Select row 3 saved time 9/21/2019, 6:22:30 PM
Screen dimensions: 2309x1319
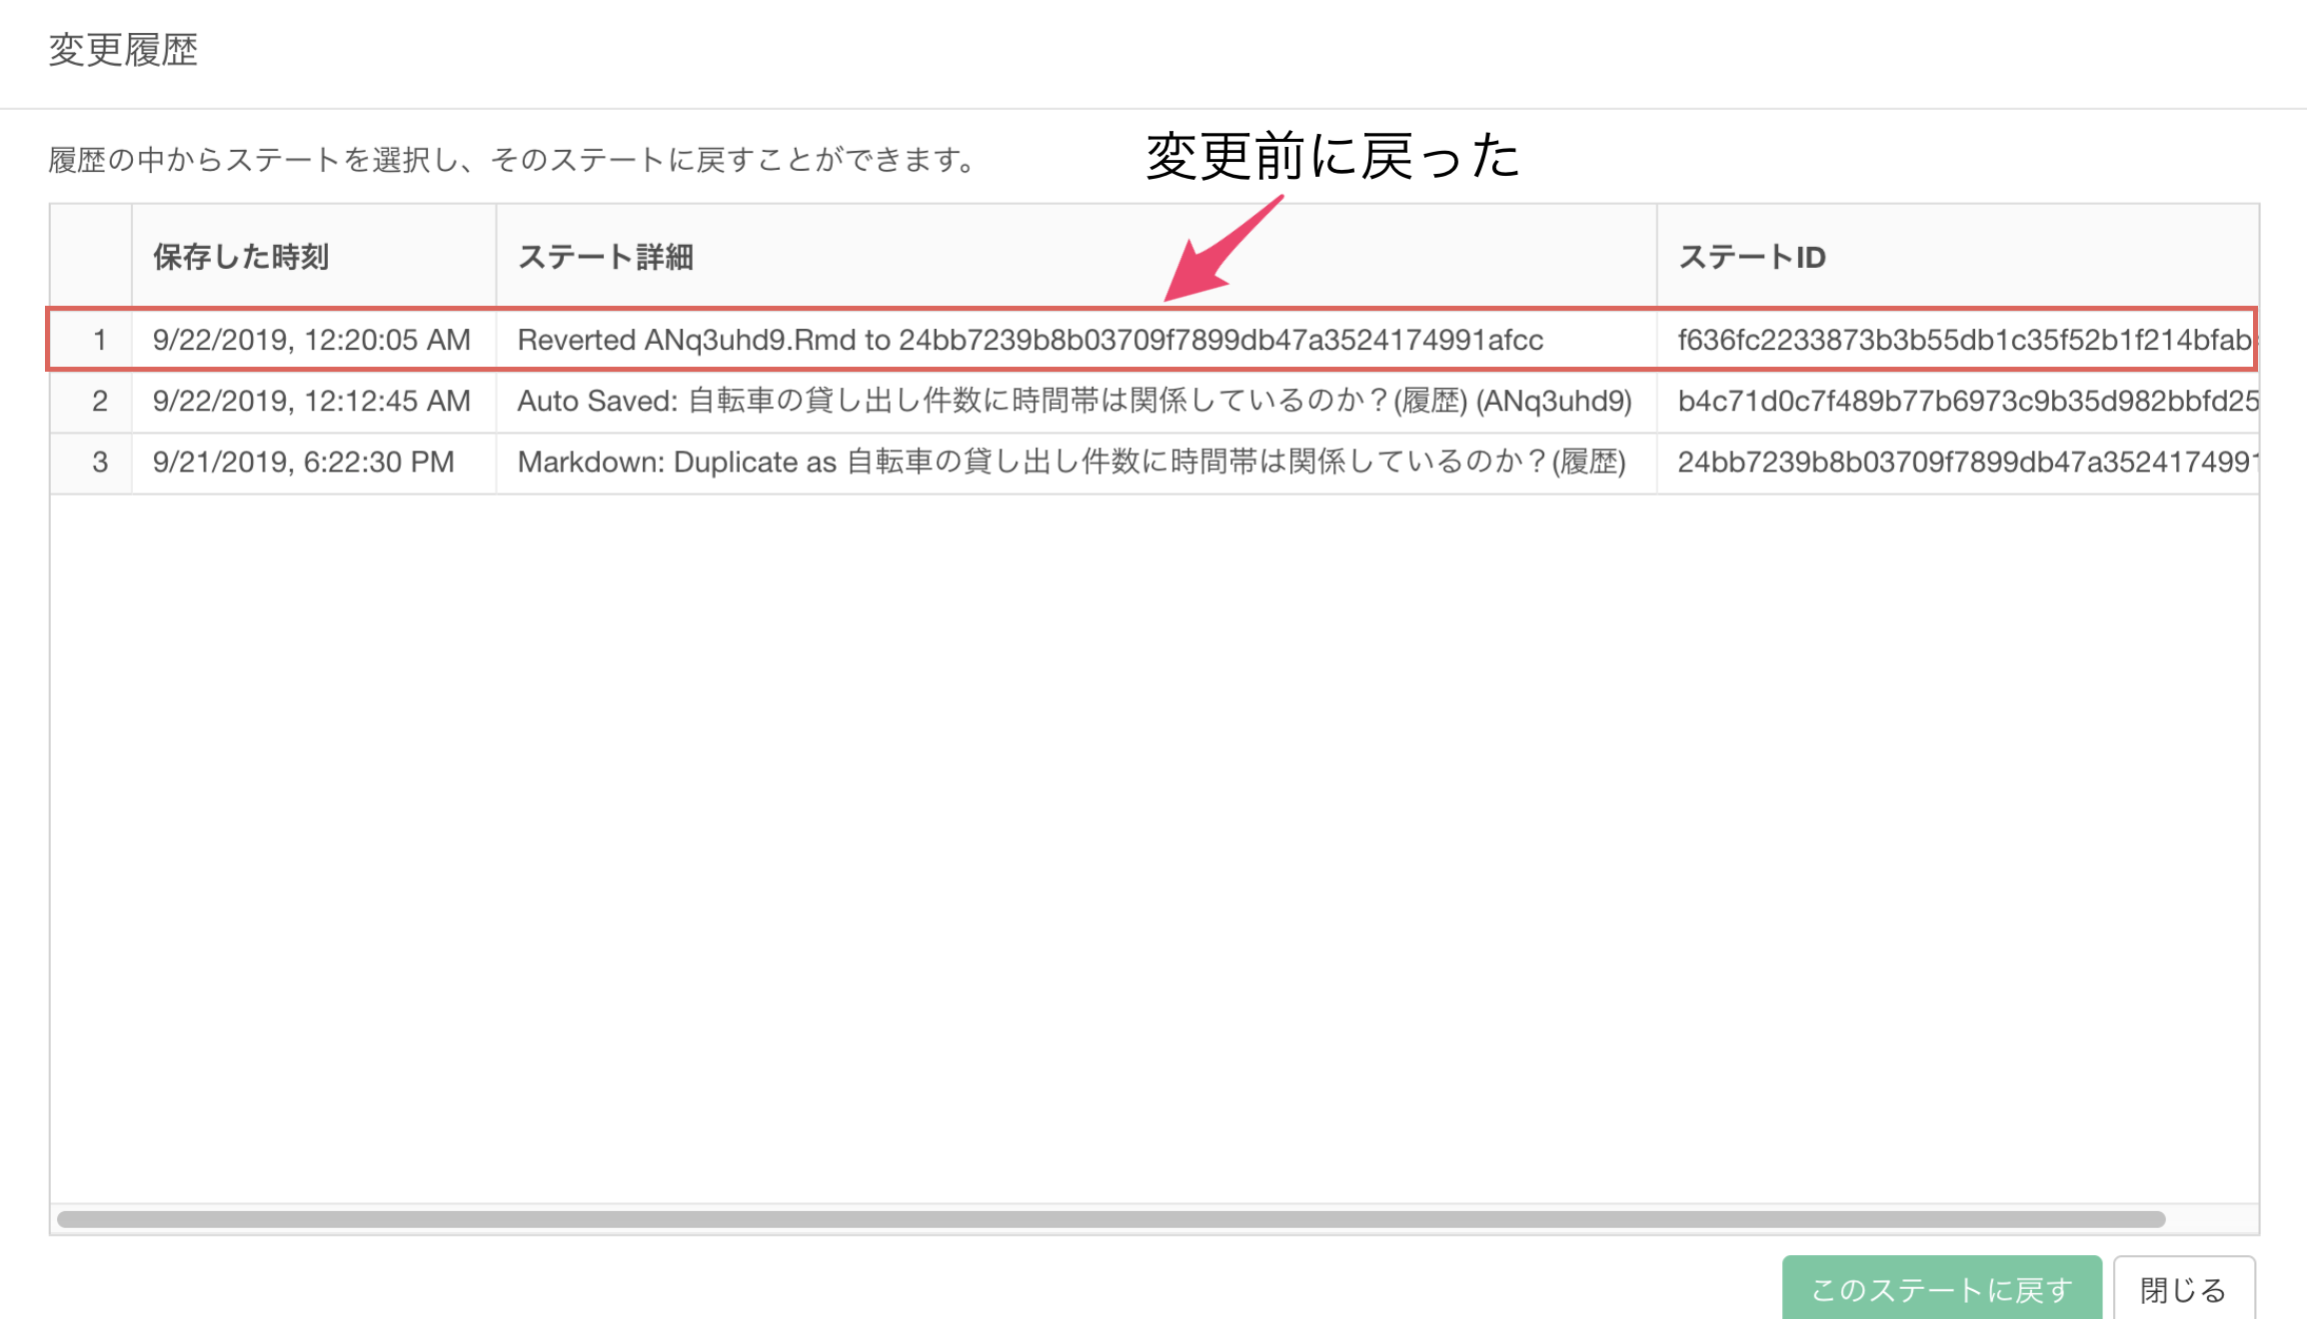tap(304, 462)
